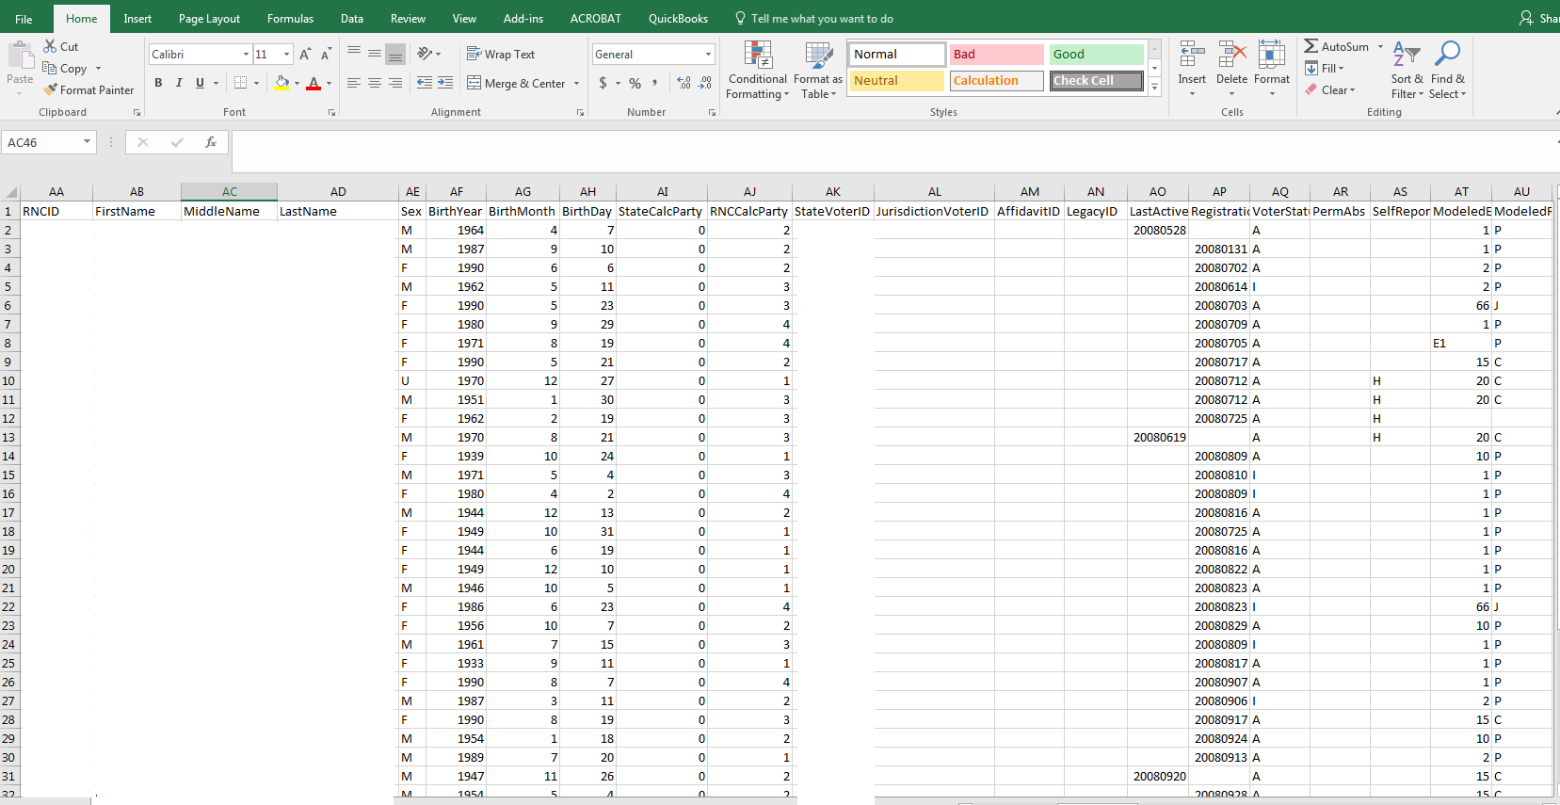Decrease indent in the Alignment group

point(425,83)
